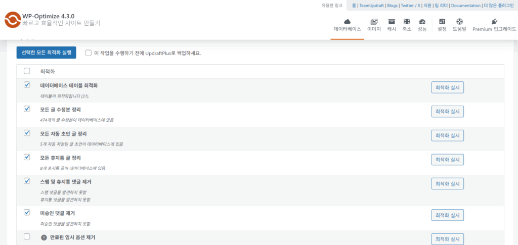
Task: Open the 이미지 images icon
Action: 374,21
